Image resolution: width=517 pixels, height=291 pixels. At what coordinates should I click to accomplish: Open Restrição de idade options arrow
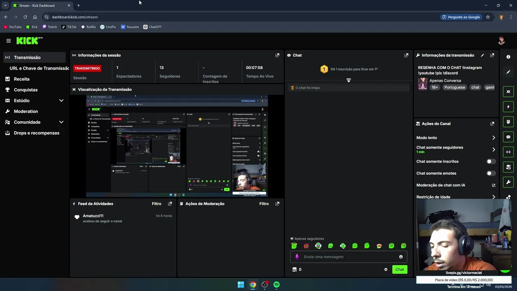494,197
